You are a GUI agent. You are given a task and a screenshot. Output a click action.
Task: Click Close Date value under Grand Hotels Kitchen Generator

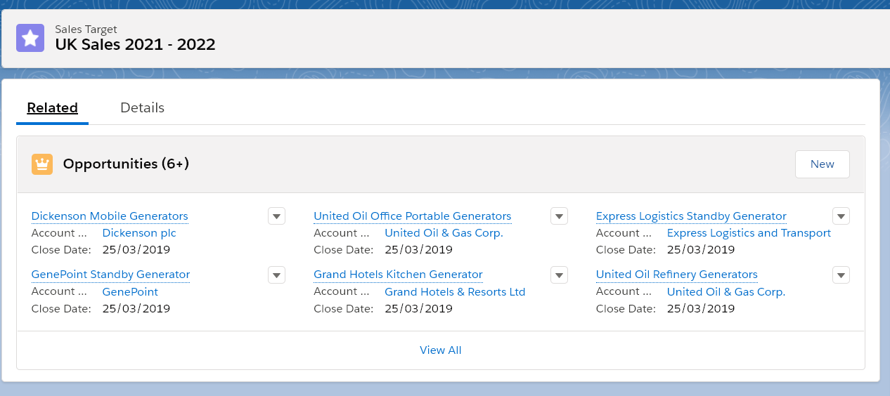pos(418,308)
